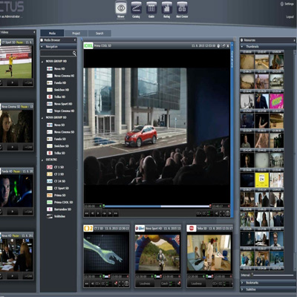The width and height of the screenshot is (297, 297).
Task: Select CT 24 SD channel
Action: pos(56,181)
